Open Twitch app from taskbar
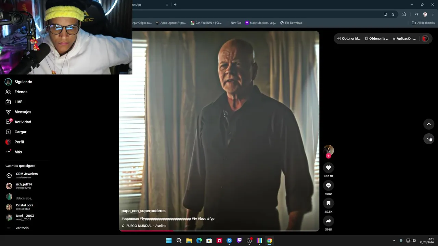The image size is (438, 246). click(239, 241)
